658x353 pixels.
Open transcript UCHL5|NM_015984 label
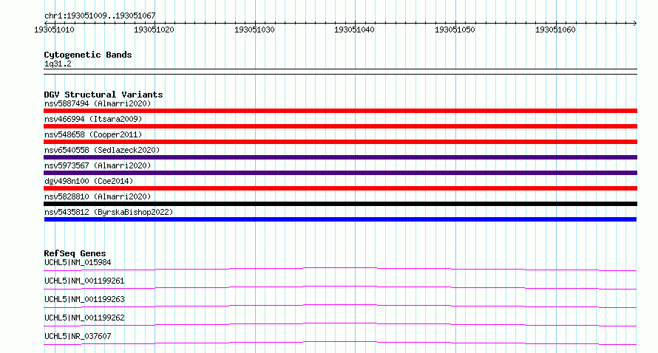[78, 262]
